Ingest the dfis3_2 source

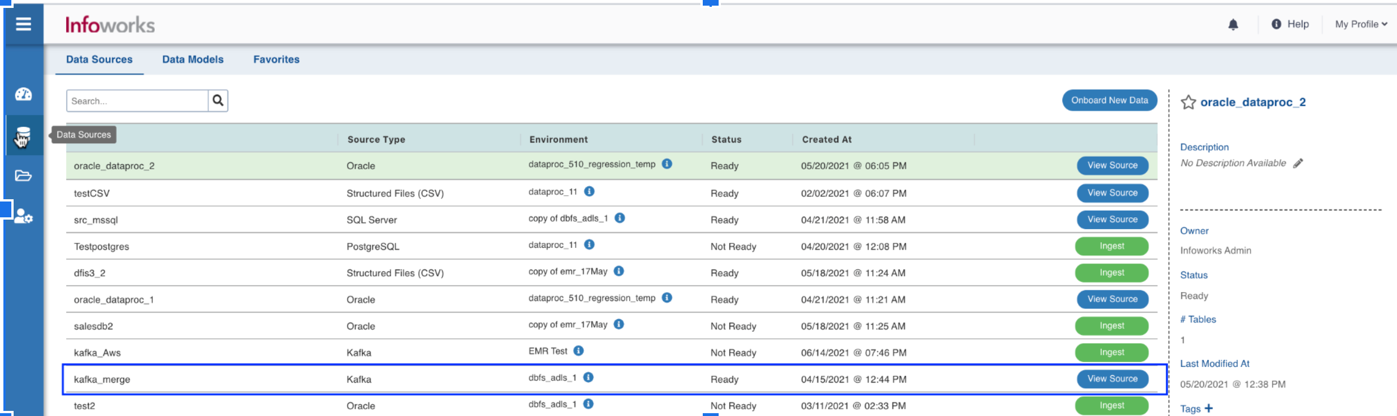(x=1112, y=273)
